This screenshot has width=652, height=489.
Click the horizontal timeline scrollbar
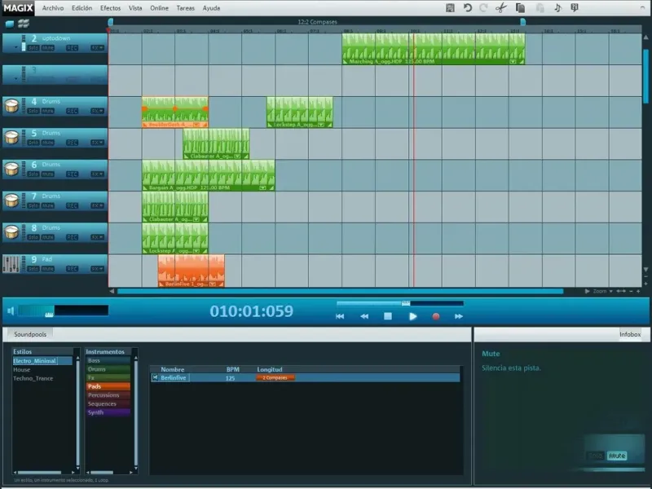click(340, 291)
